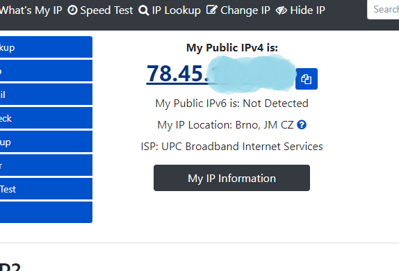Select the sidebar button ending in 'il'
This screenshot has height=271, width=399.
(x=46, y=95)
